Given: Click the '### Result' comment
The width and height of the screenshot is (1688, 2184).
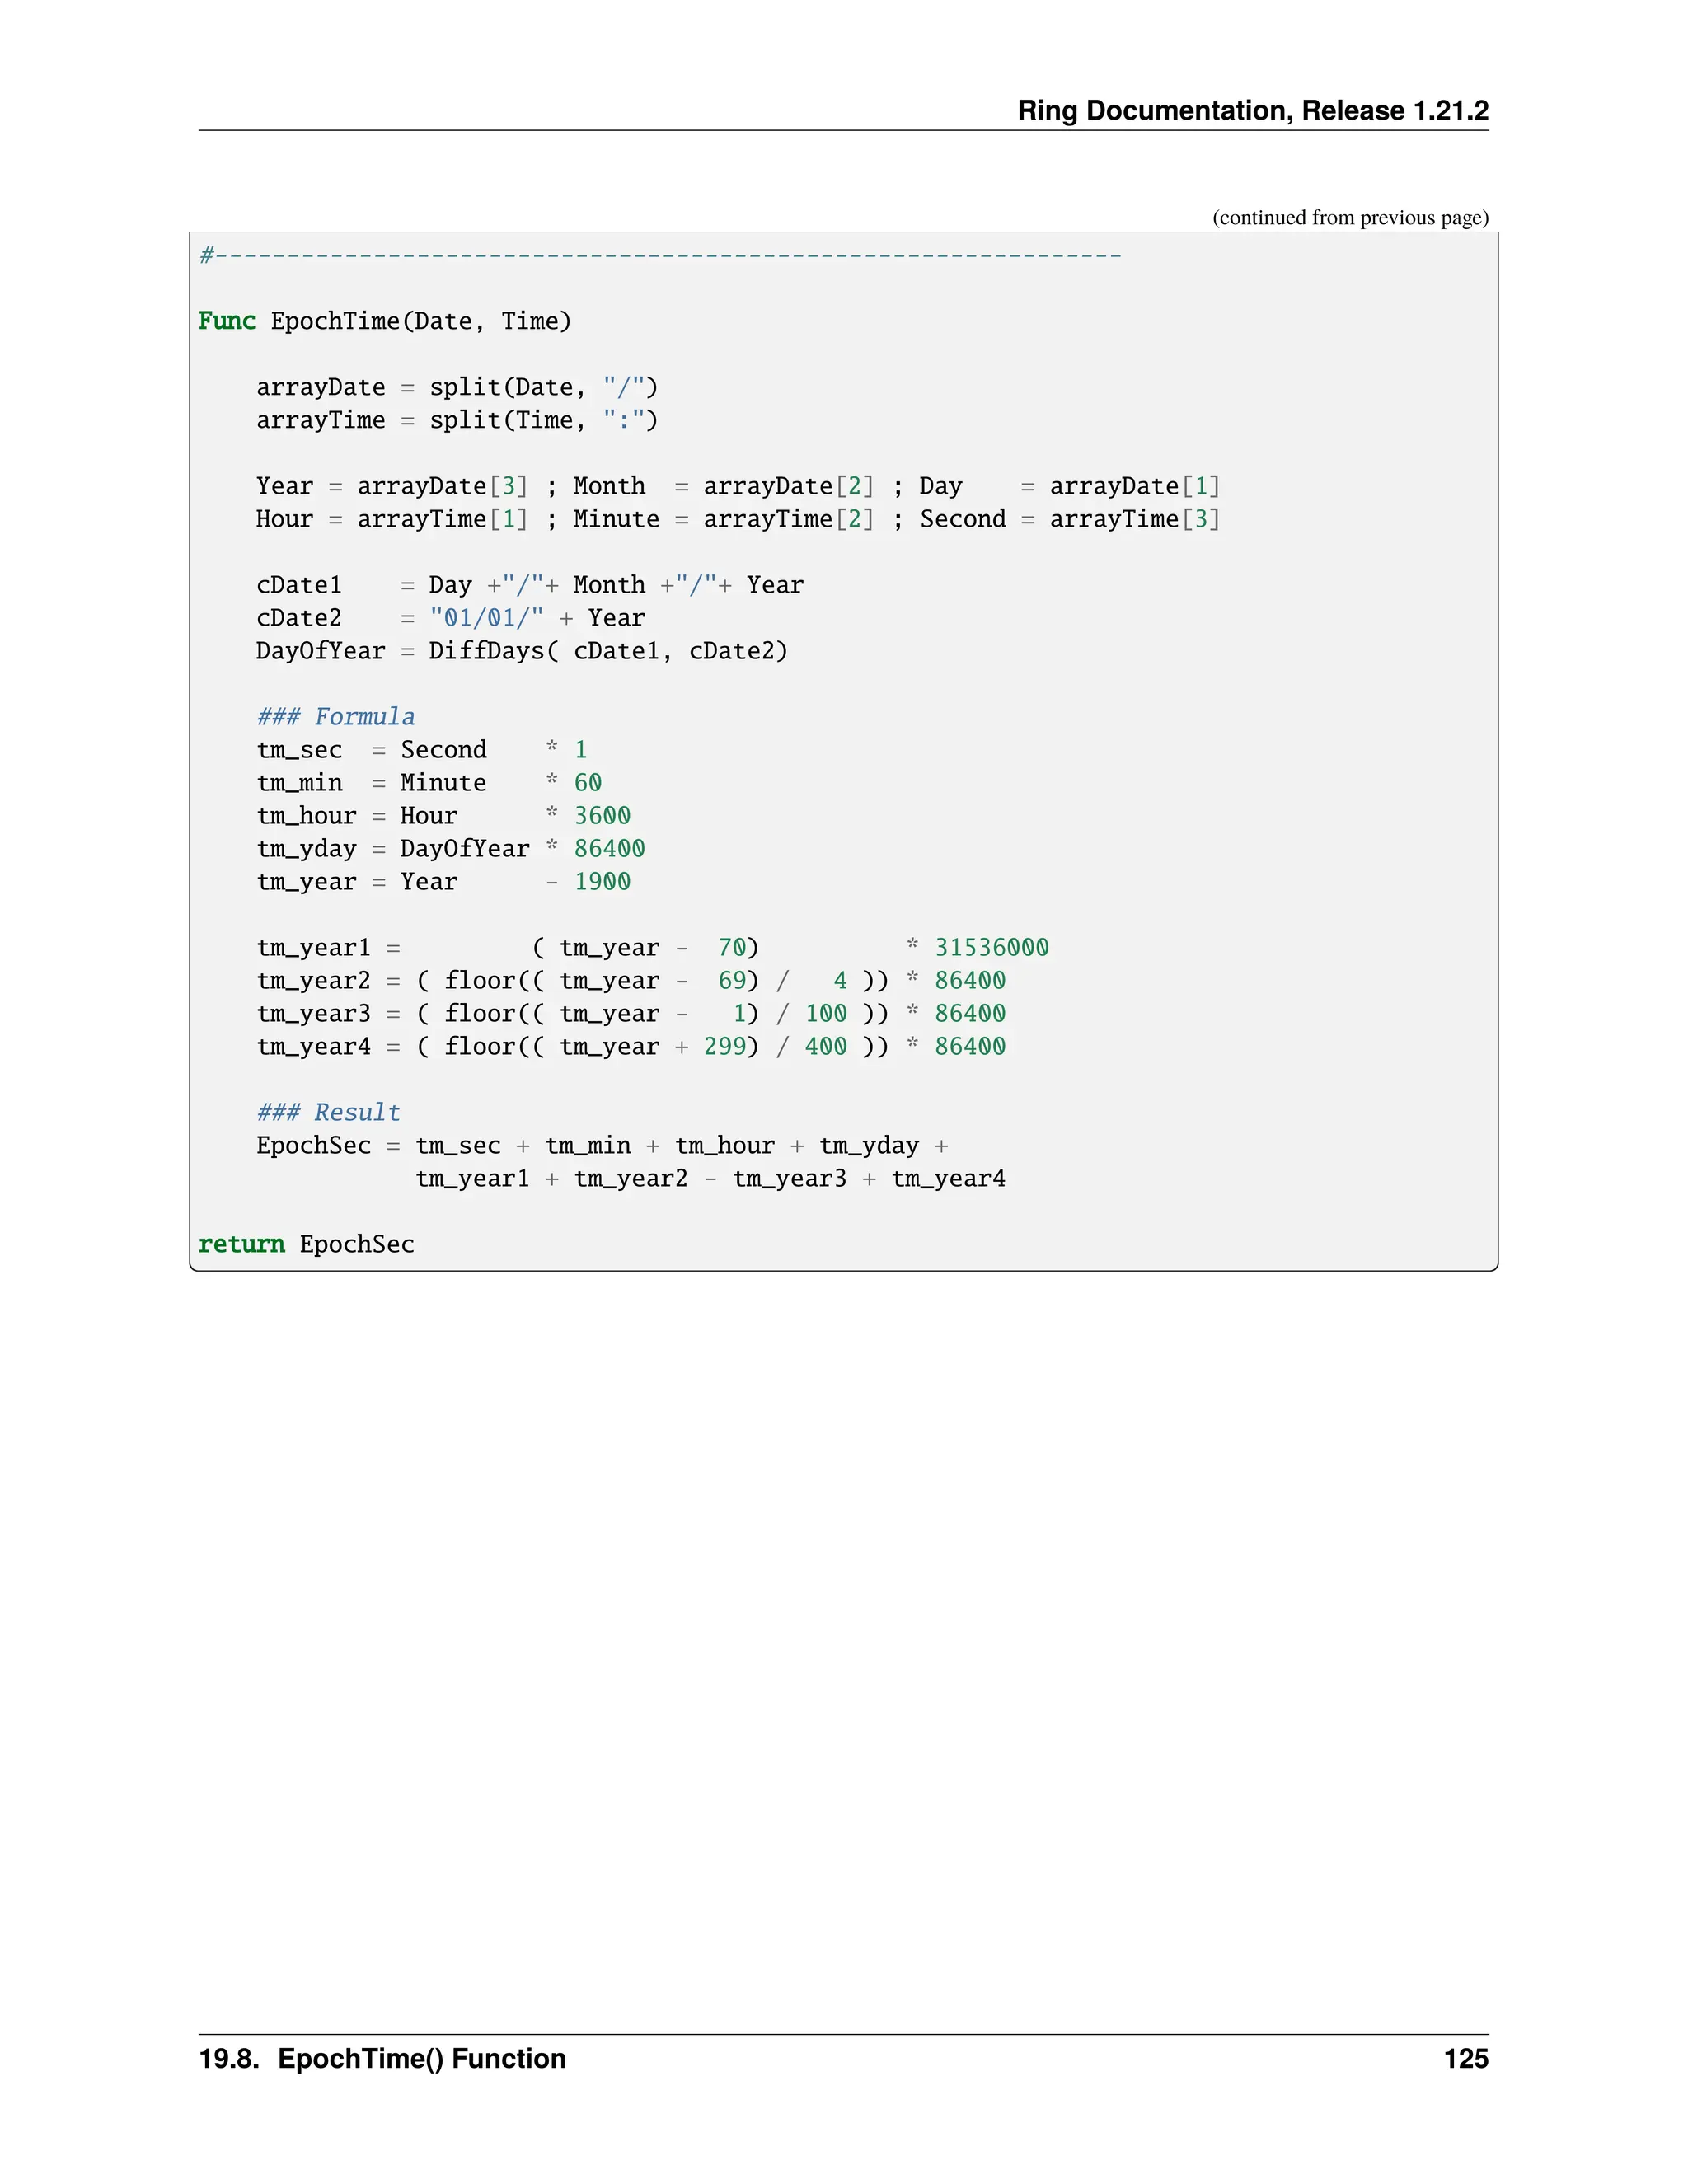Looking at the screenshot, I should [x=328, y=1112].
